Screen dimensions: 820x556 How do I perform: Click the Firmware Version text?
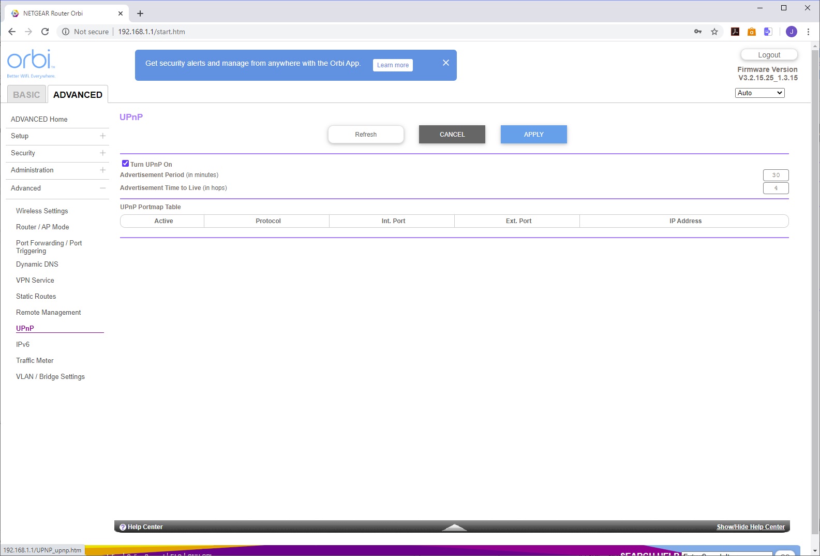coord(767,74)
